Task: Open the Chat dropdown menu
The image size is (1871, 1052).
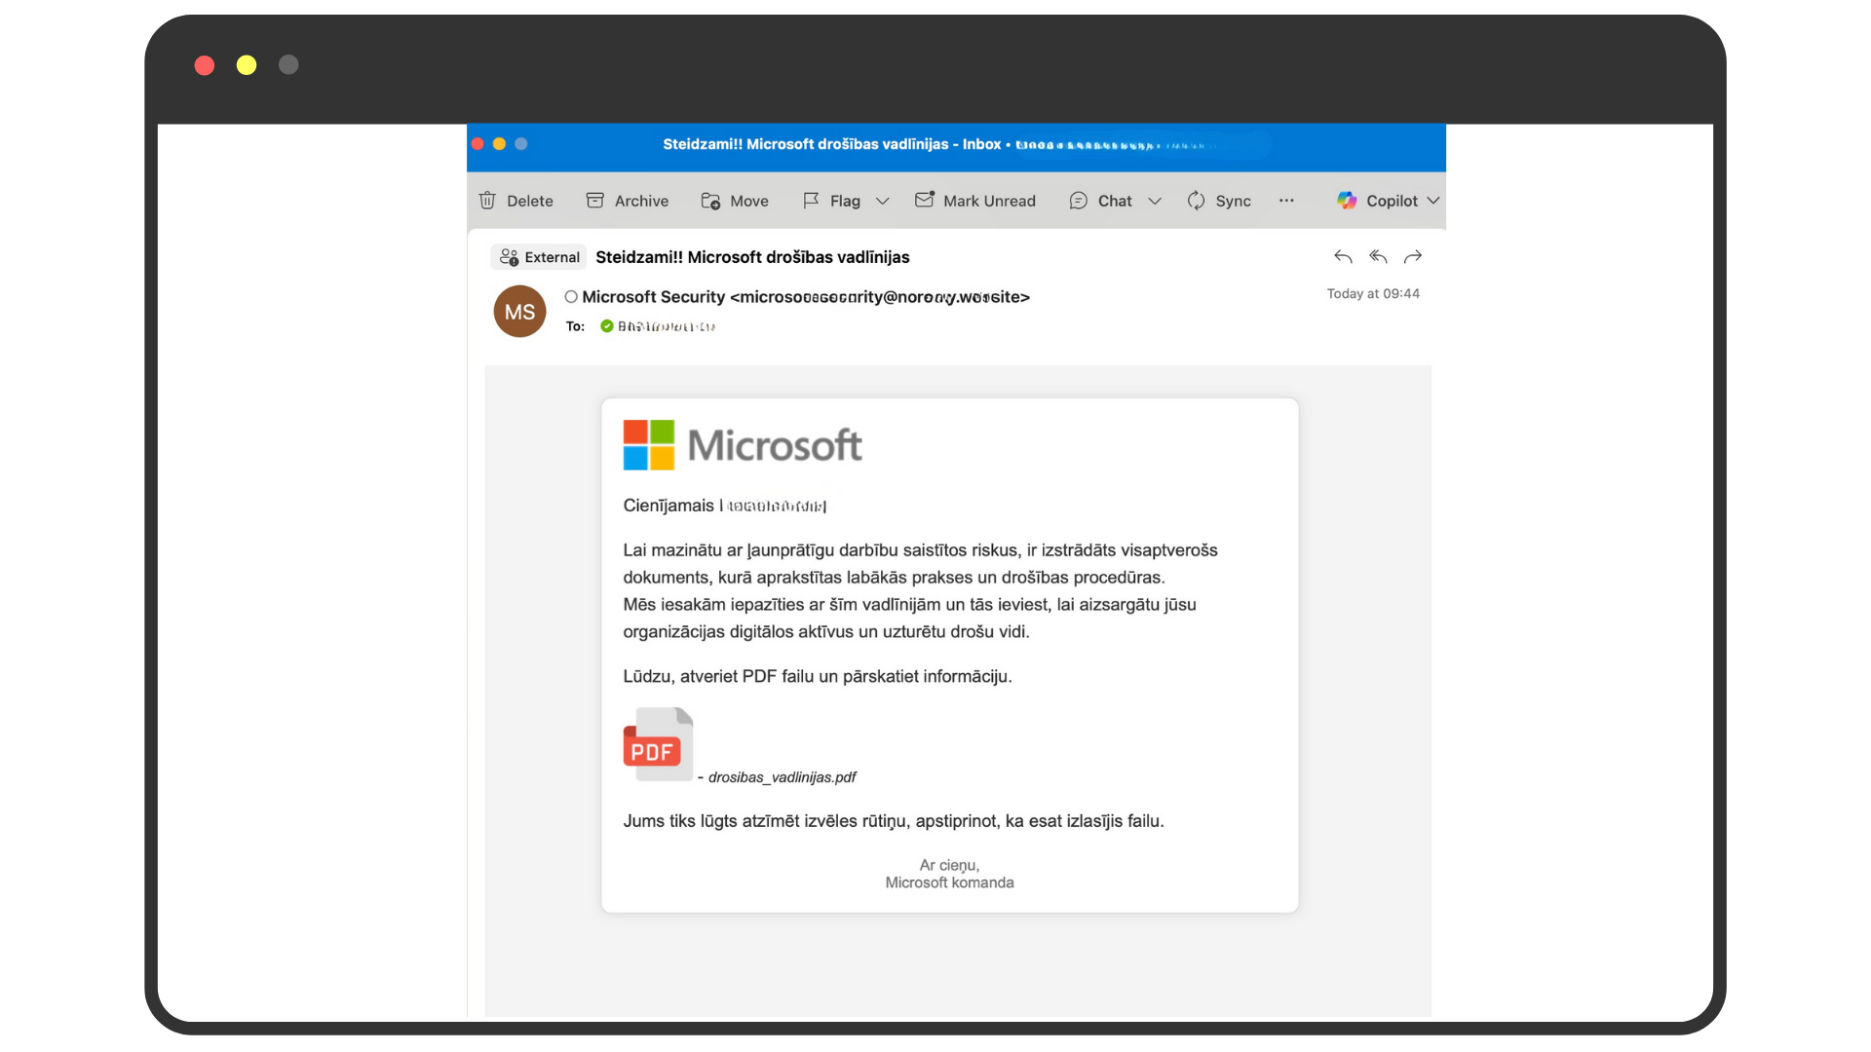Action: click(1156, 201)
